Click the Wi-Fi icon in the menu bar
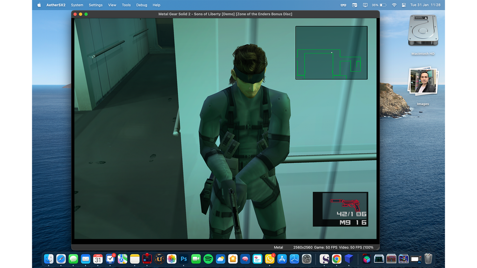The width and height of the screenshot is (477, 268). pyautogui.click(x=394, y=5)
